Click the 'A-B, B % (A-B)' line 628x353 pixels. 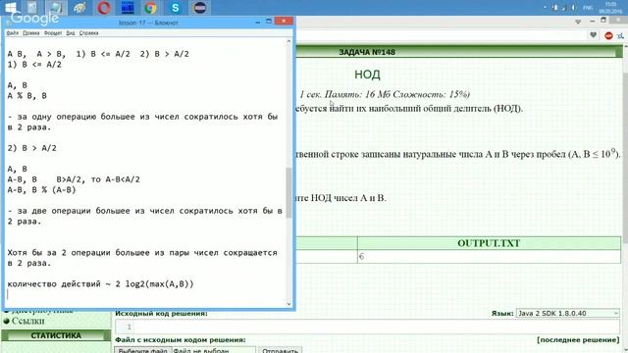(41, 189)
